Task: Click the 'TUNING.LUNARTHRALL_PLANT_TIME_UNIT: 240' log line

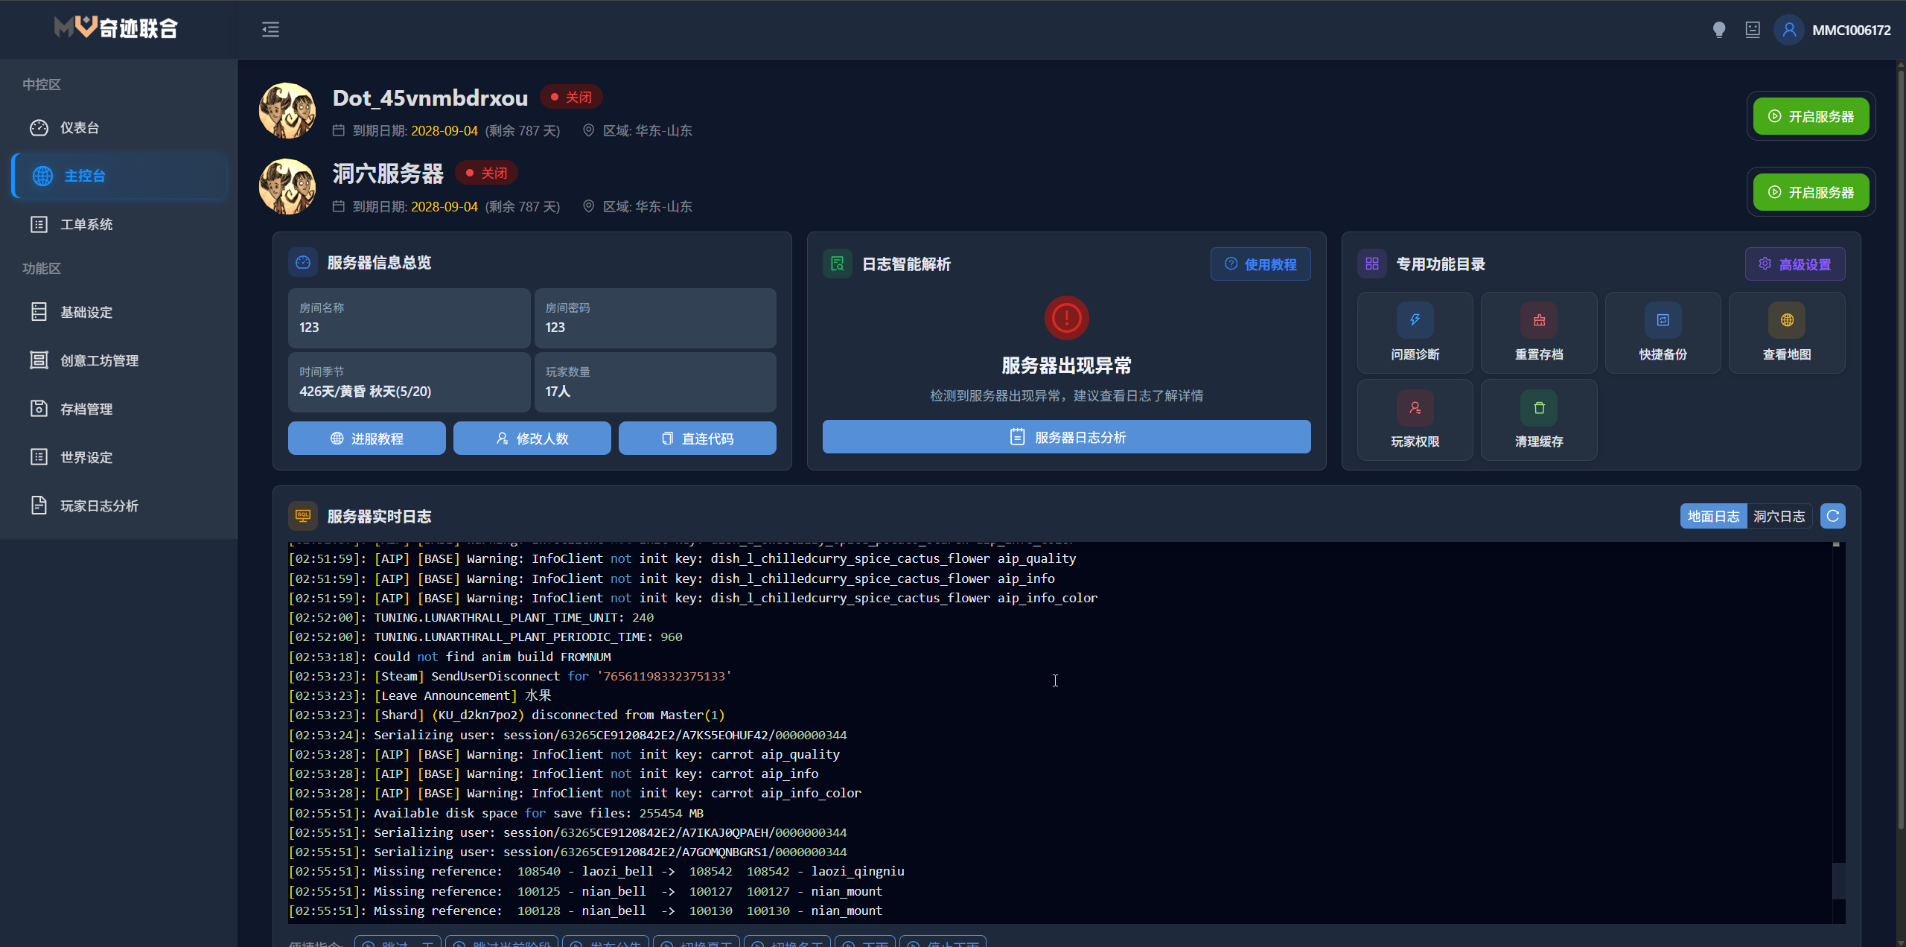Action: 471,617
